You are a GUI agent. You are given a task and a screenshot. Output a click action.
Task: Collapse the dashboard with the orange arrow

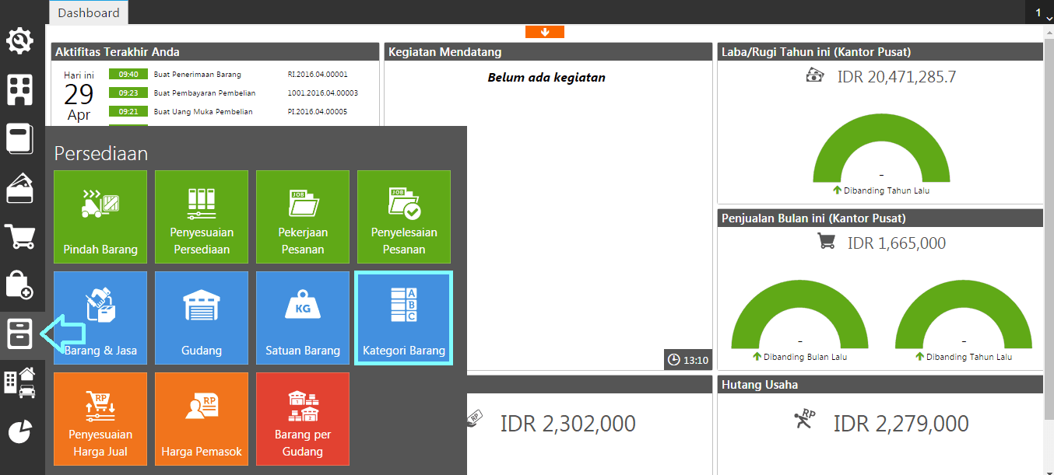point(545,32)
